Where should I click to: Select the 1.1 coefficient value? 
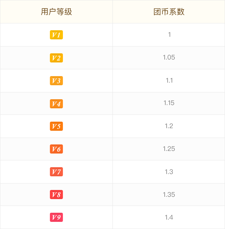pyautogui.click(x=169, y=80)
